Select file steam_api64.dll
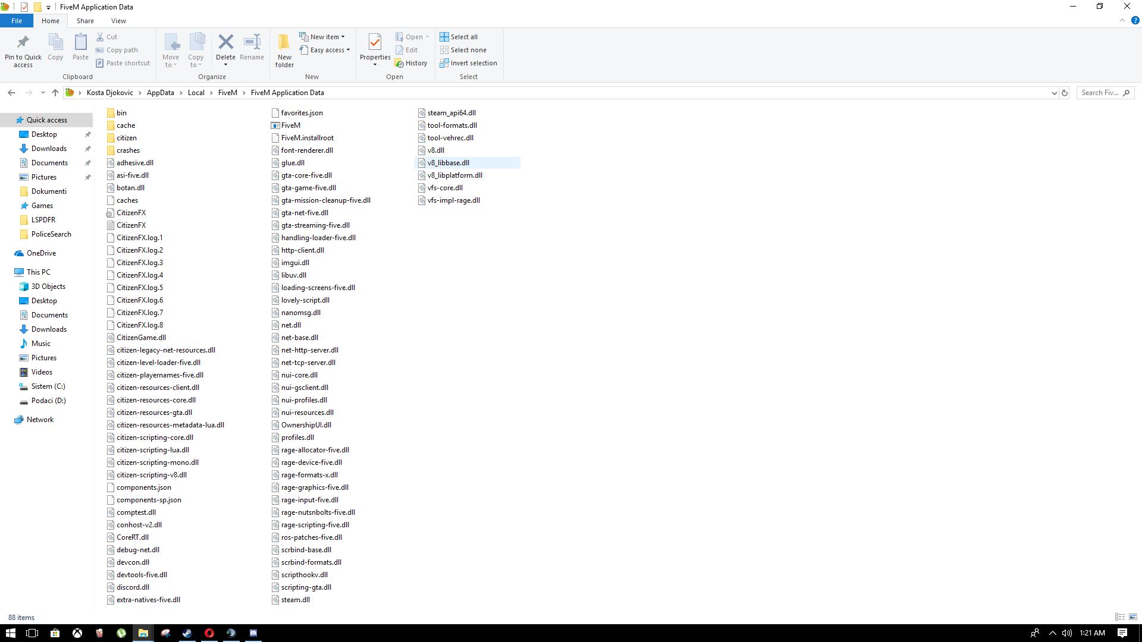The width and height of the screenshot is (1142, 642). point(451,113)
